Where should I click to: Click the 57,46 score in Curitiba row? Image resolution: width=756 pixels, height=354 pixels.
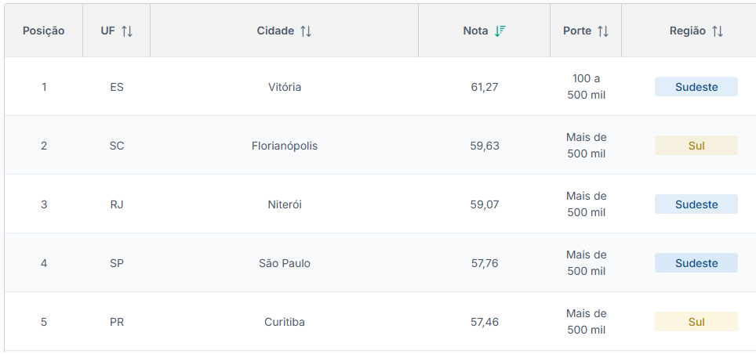point(485,322)
